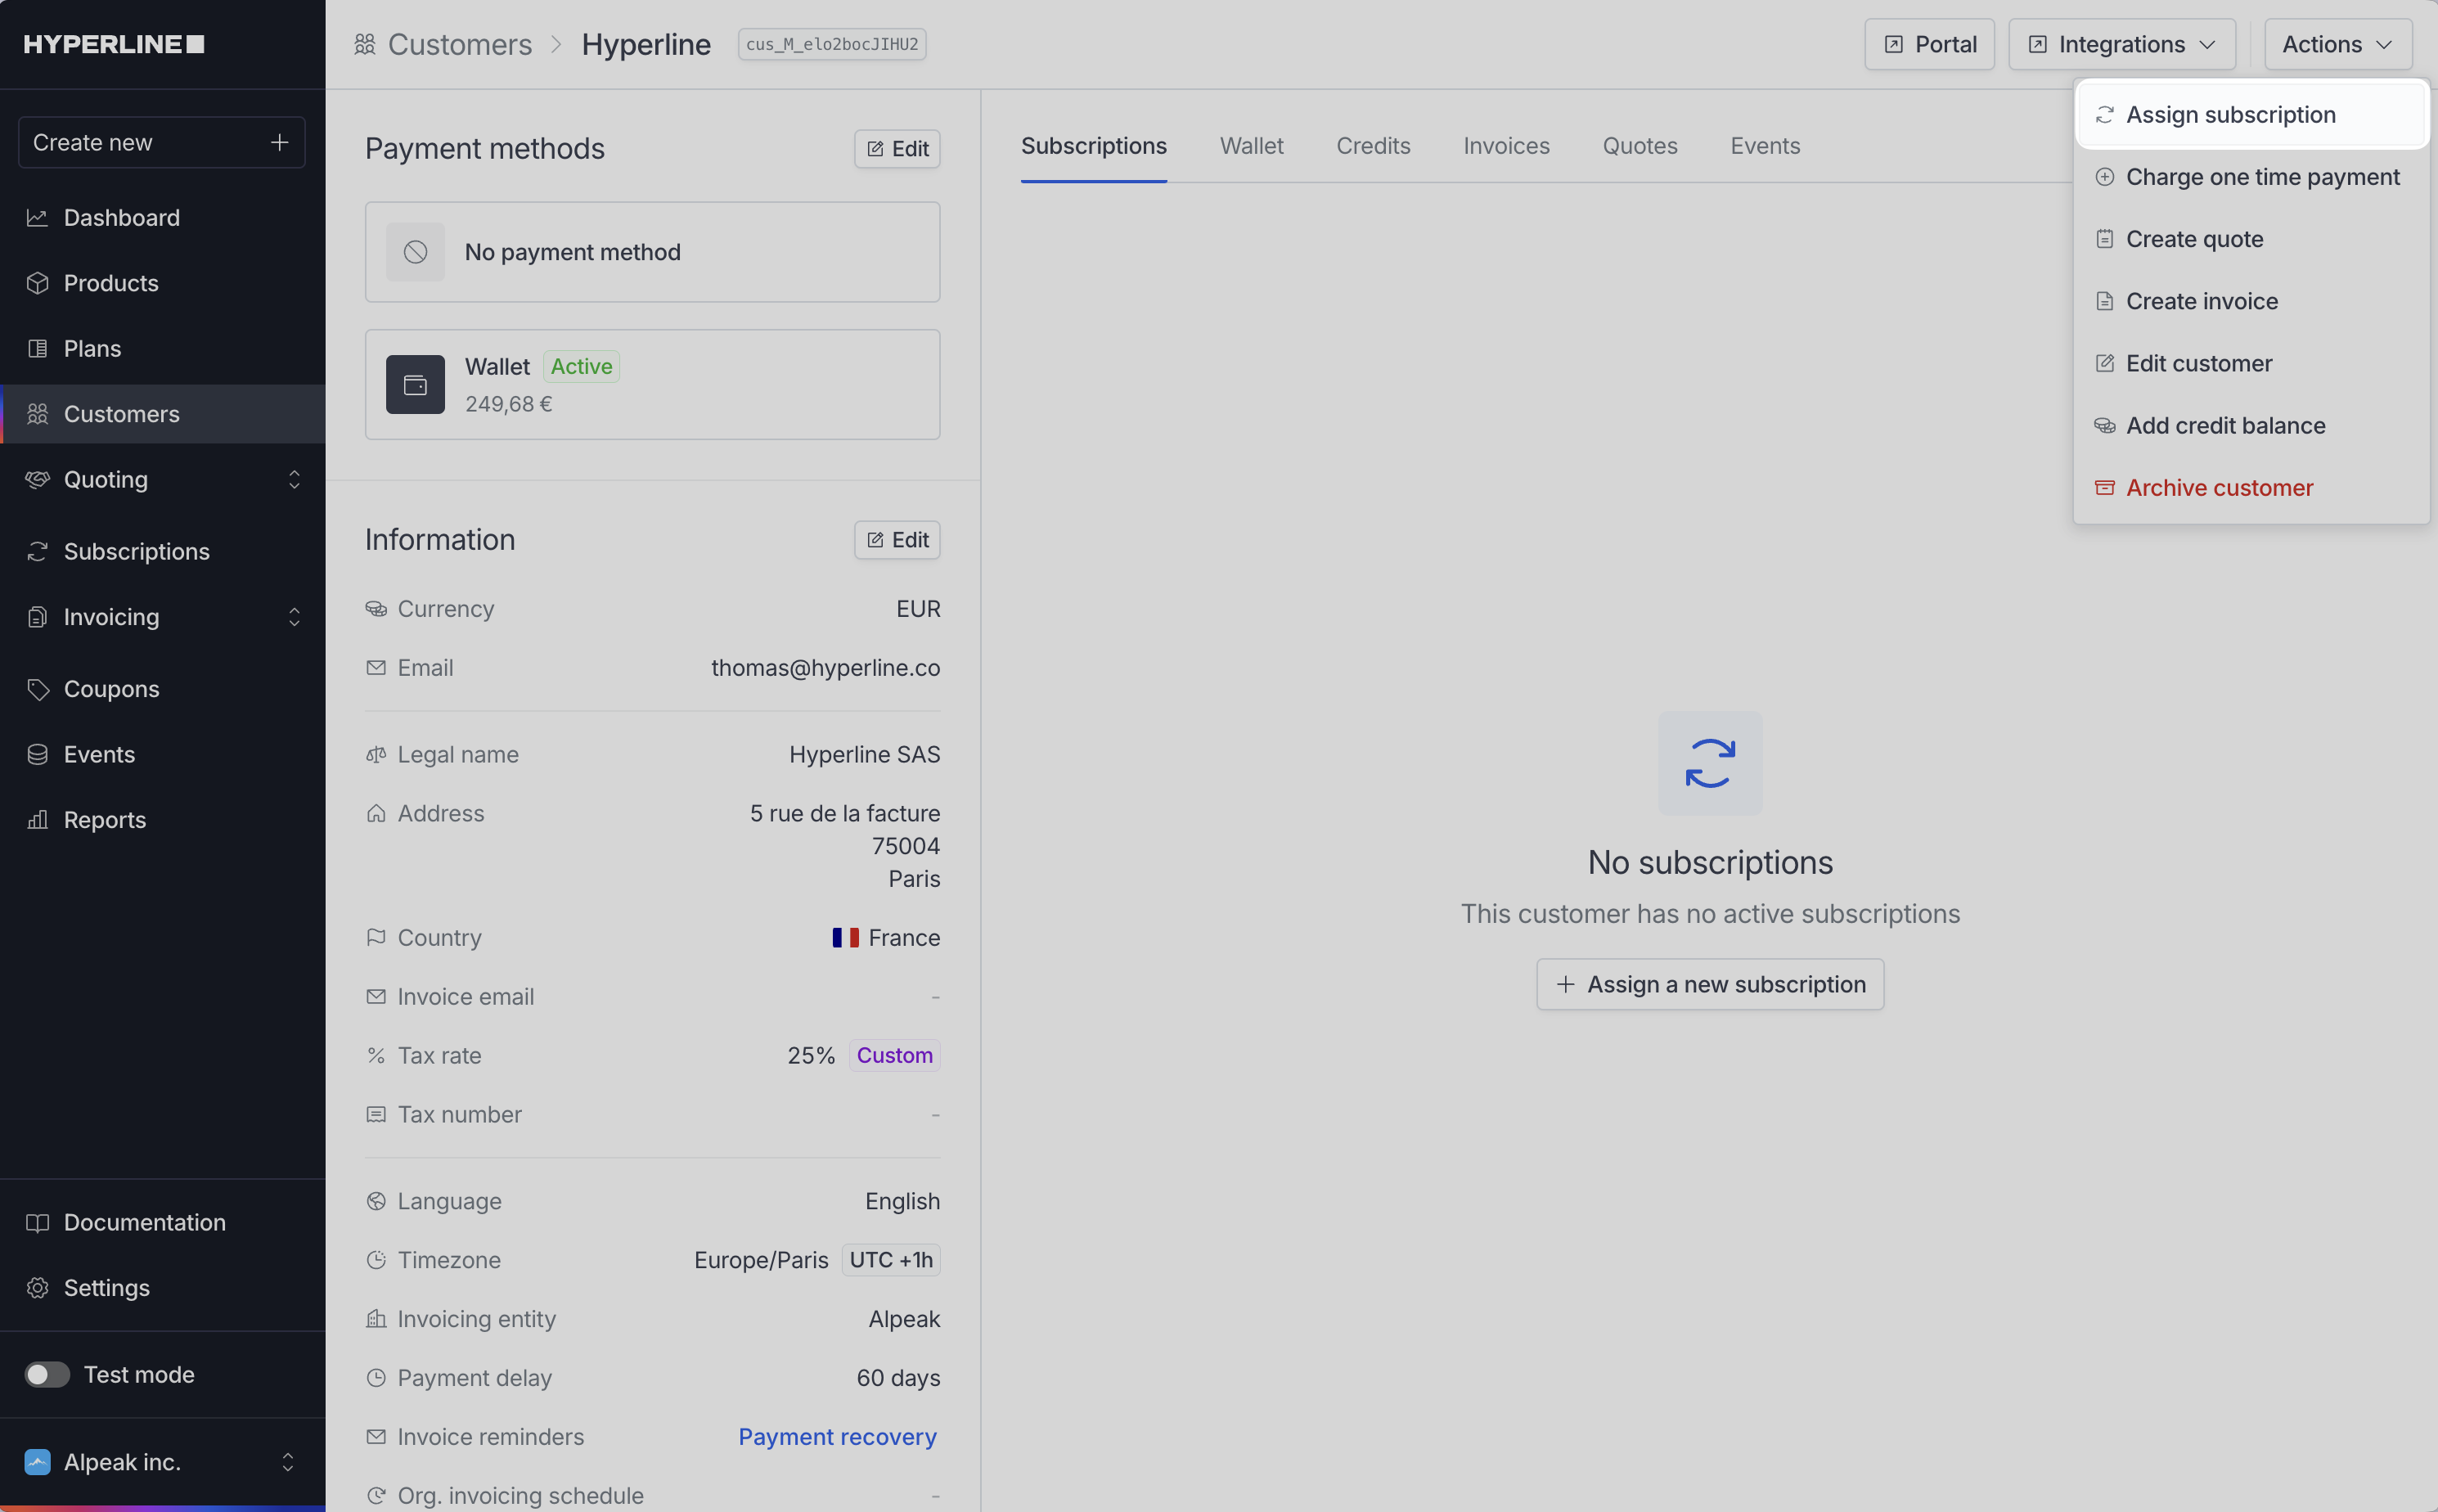This screenshot has width=2438, height=1512.
Task: Switch to the Invoices tab
Action: click(x=1505, y=146)
